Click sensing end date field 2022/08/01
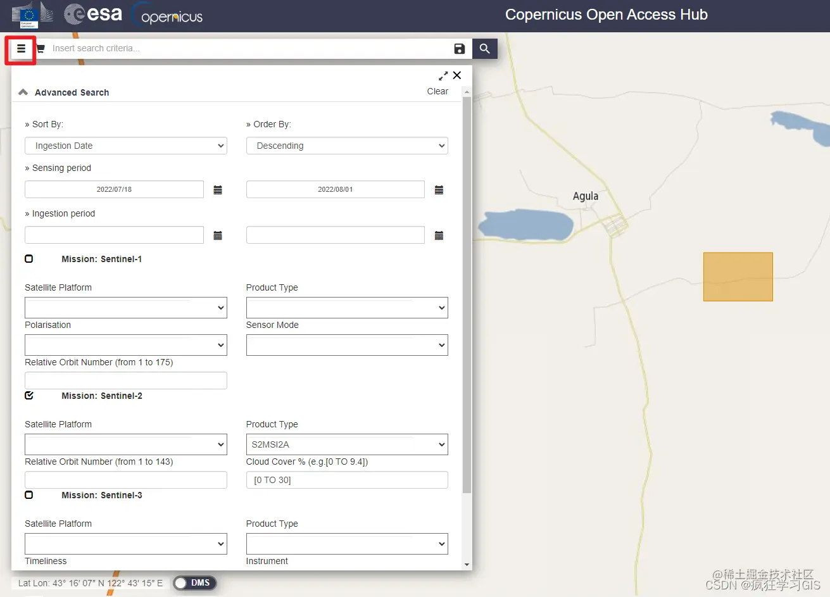Screen dimensions: 830x597 click(336, 189)
